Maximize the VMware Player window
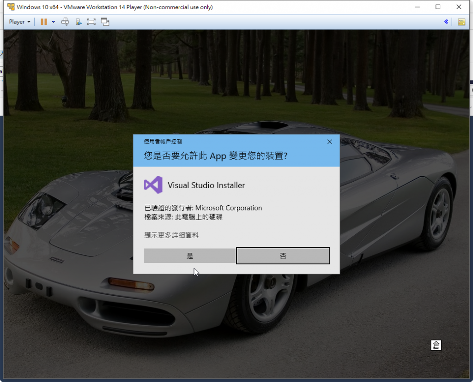 pos(438,7)
